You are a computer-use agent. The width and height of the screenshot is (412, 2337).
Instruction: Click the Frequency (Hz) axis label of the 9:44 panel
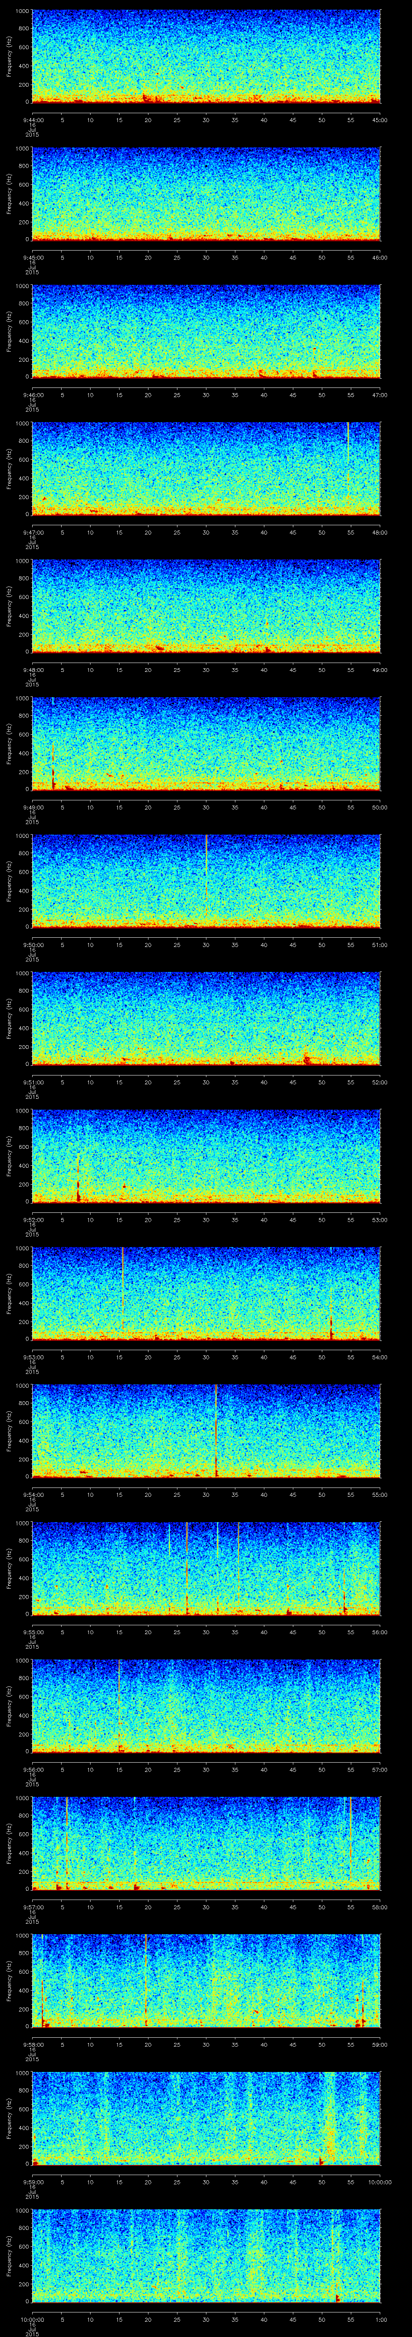[x=9, y=56]
